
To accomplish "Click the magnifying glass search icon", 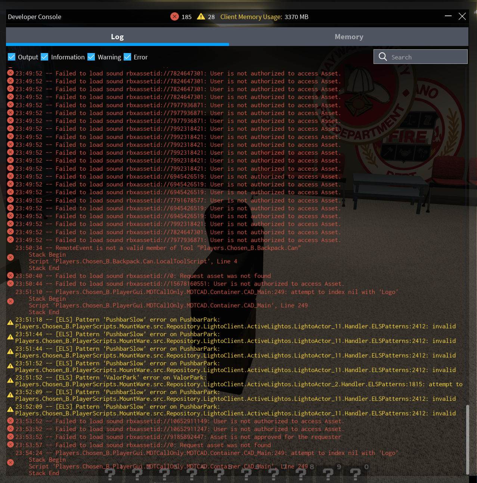I will tap(383, 57).
